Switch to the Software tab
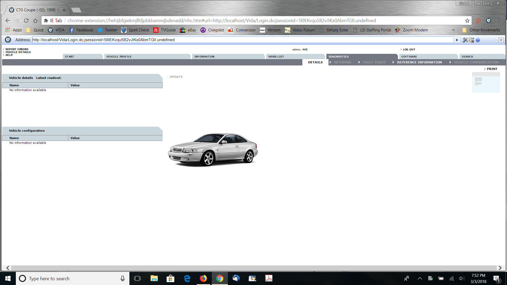The width and height of the screenshot is (507, 285). [x=409, y=56]
